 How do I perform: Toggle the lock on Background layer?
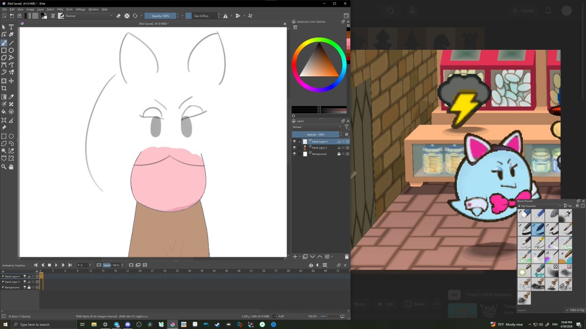(339, 154)
